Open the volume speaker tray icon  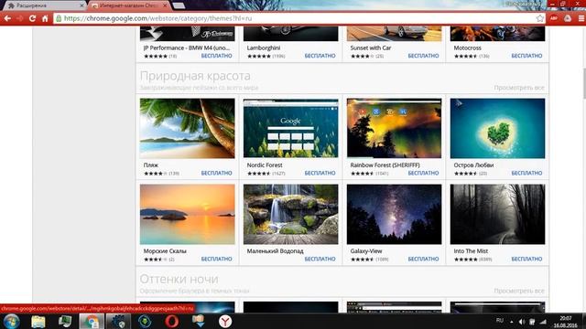pos(522,322)
